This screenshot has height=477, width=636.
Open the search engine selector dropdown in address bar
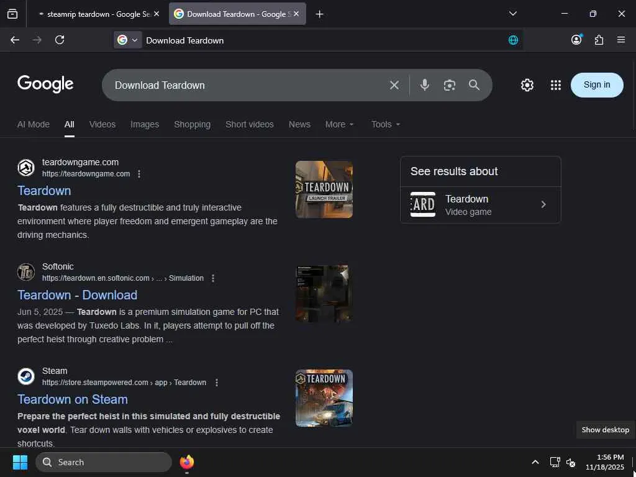tap(128, 40)
